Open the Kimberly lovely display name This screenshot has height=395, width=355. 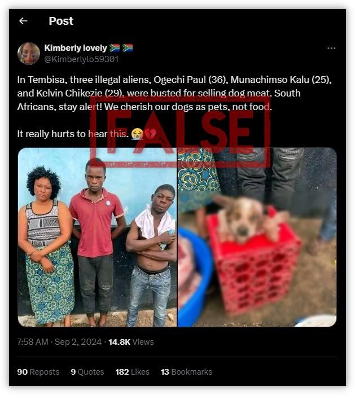pyautogui.click(x=76, y=48)
